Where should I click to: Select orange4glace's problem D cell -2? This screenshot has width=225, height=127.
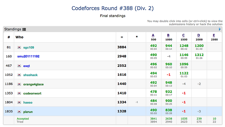(199, 84)
